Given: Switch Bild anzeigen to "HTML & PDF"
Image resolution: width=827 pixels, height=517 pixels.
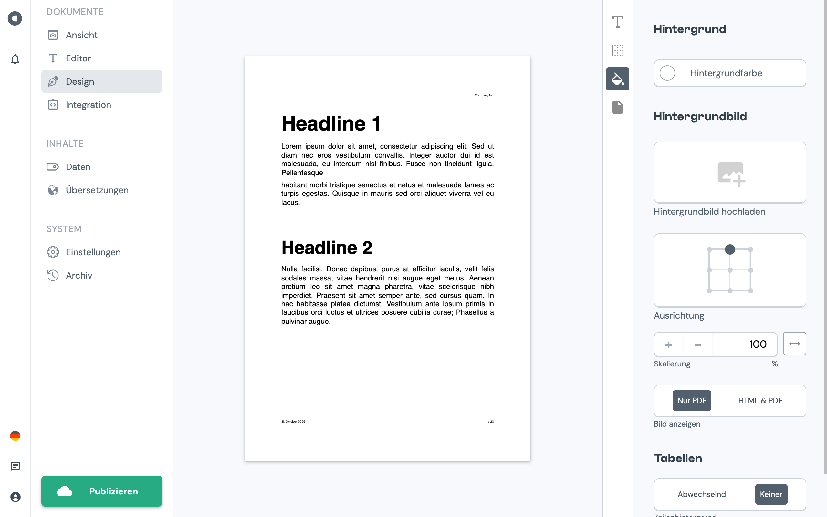Looking at the screenshot, I should (x=760, y=400).
